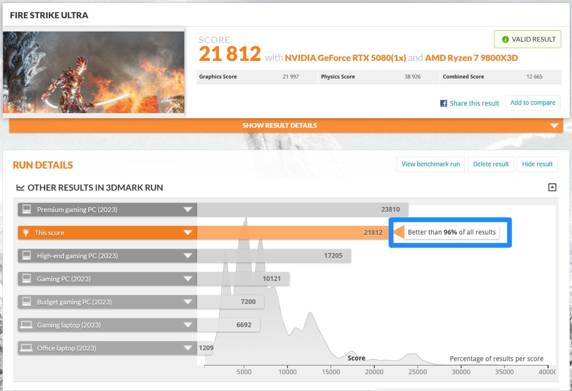This screenshot has width=572, height=391.
Task: Open the NVIDIA GeForce RTX 5080(1x) link
Action: [x=345, y=58]
